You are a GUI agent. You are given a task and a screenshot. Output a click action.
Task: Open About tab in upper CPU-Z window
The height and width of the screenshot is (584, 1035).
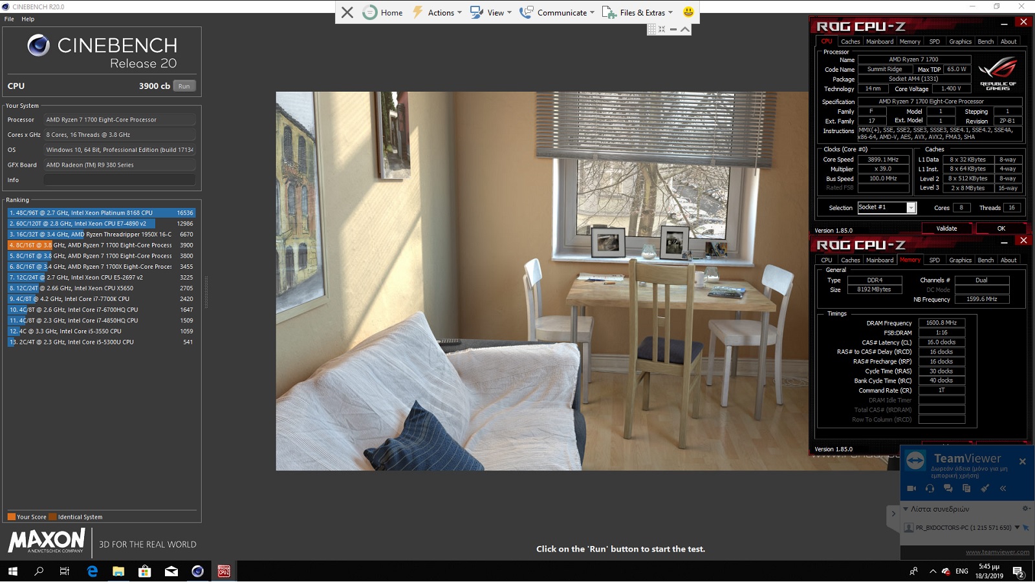[x=1008, y=41]
